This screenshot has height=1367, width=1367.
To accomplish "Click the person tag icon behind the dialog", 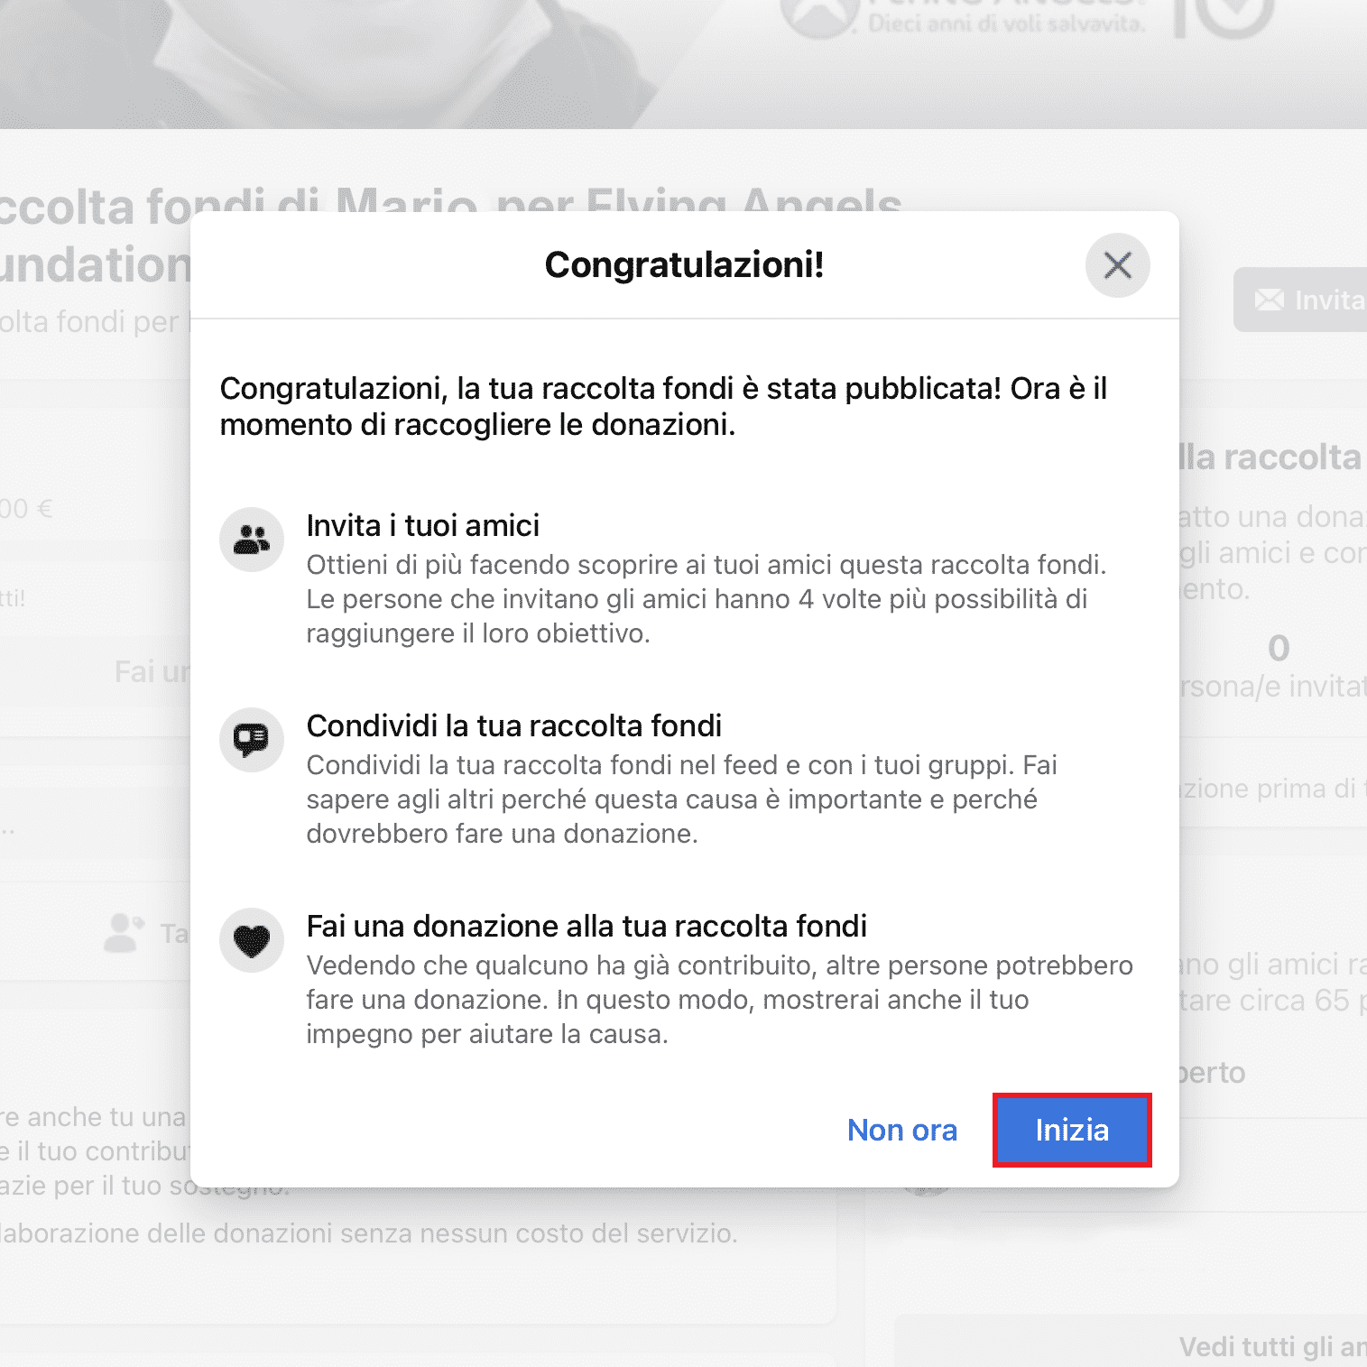I will coord(125,933).
